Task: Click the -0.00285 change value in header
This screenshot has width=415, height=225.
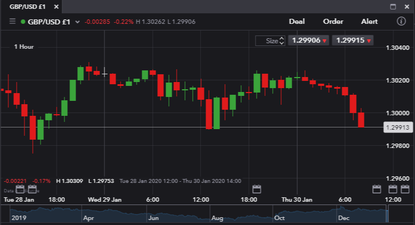Action: click(x=97, y=22)
